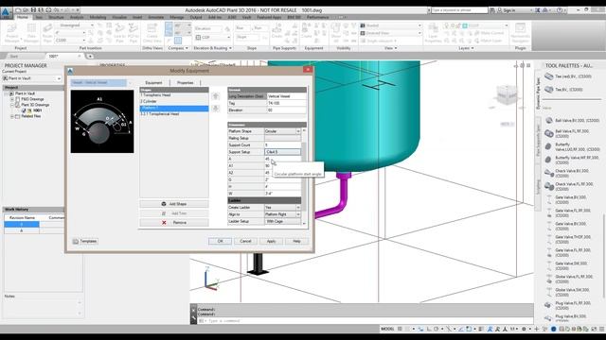Image resolution: width=606 pixels, height=340 pixels.
Task: Select the Torispherical Head row below Platform
Action: click(174, 114)
